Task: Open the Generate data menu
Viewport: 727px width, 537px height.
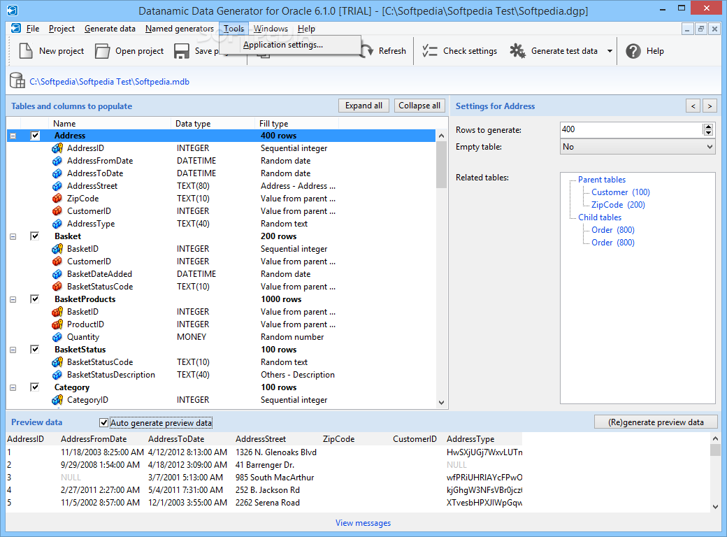Action: click(110, 29)
